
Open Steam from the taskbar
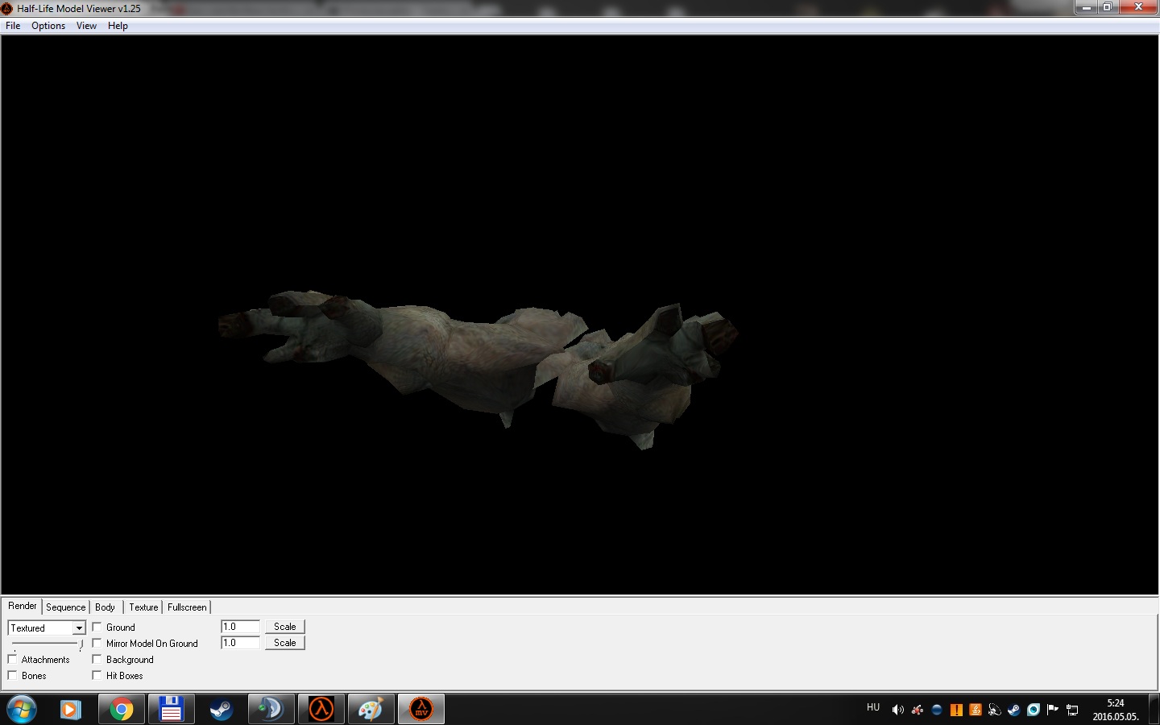coord(221,710)
